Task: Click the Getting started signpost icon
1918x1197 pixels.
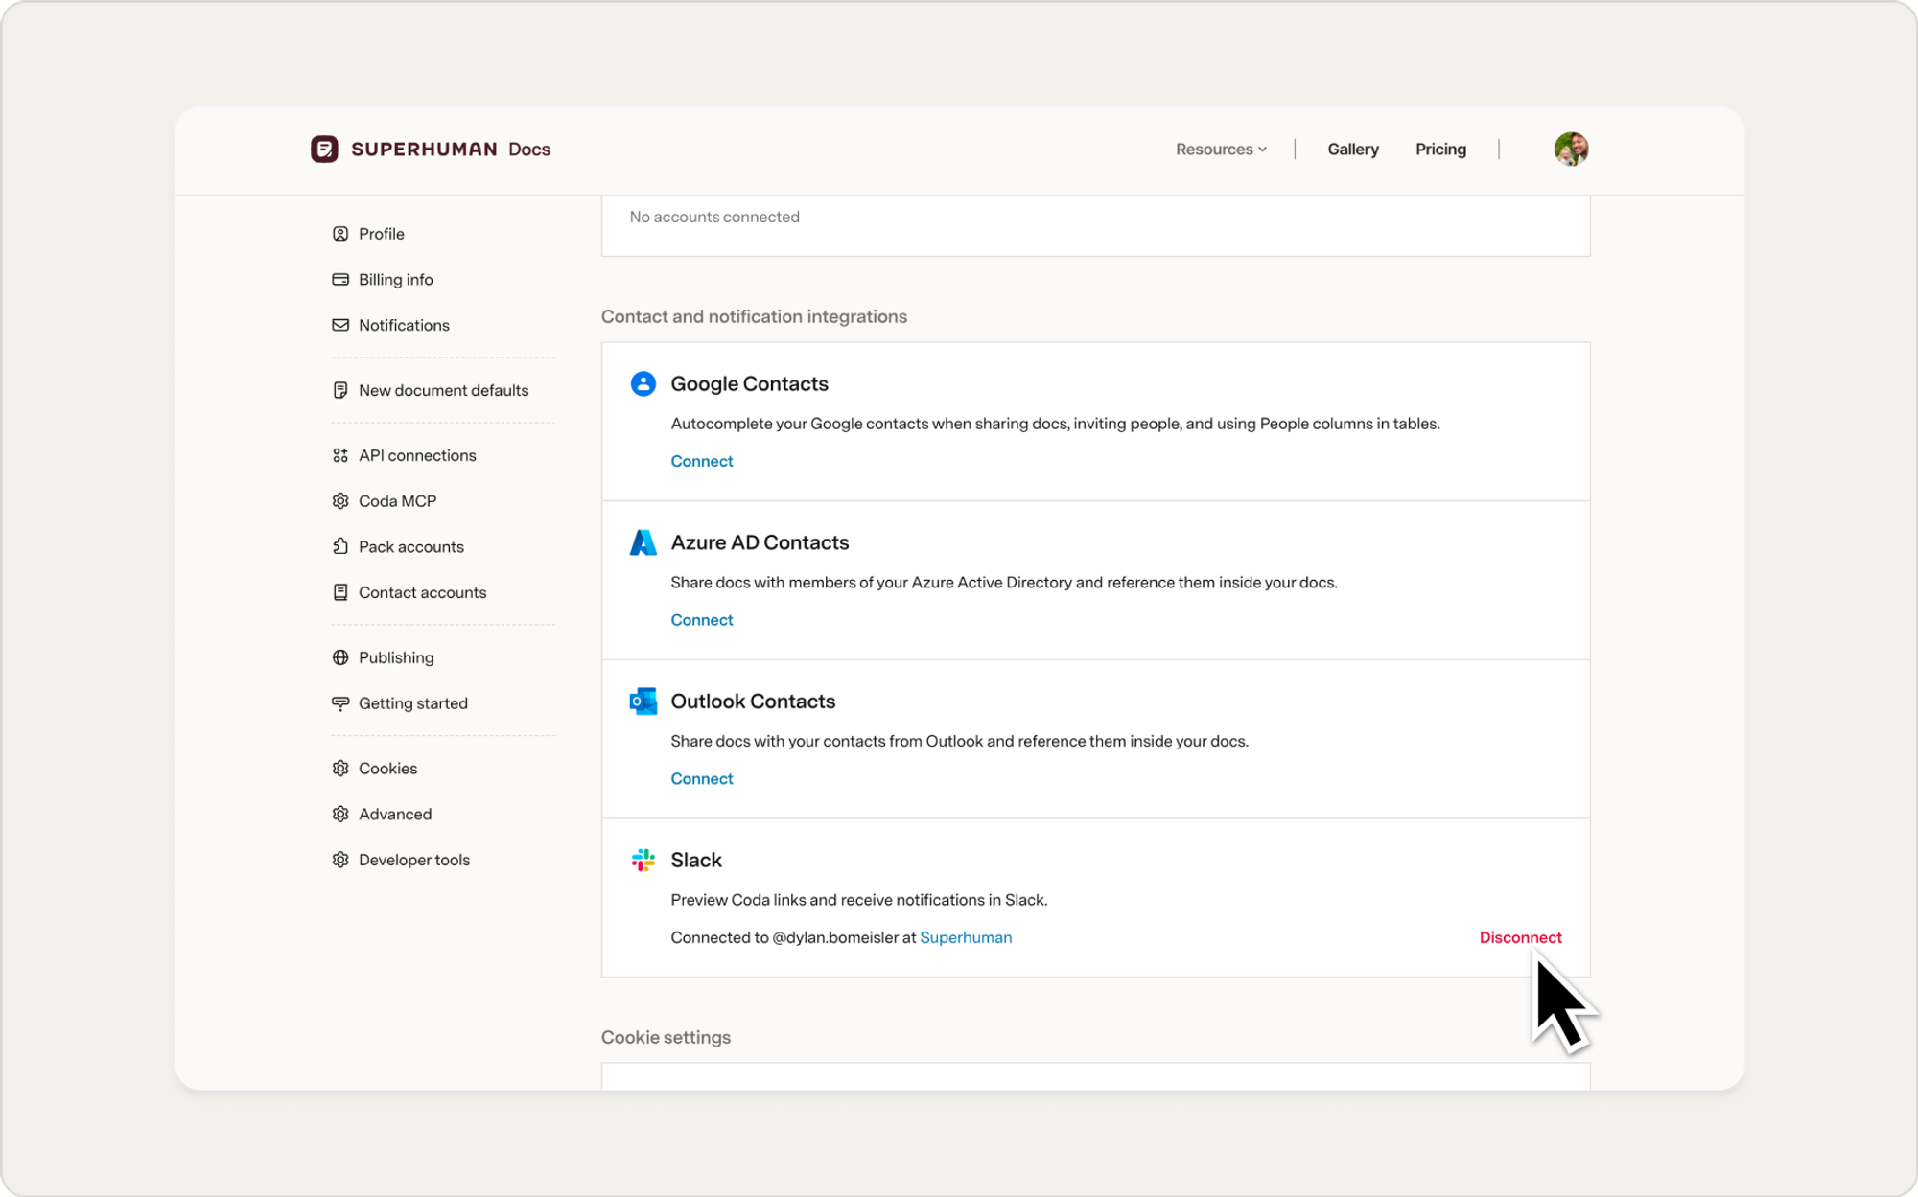Action: point(340,703)
